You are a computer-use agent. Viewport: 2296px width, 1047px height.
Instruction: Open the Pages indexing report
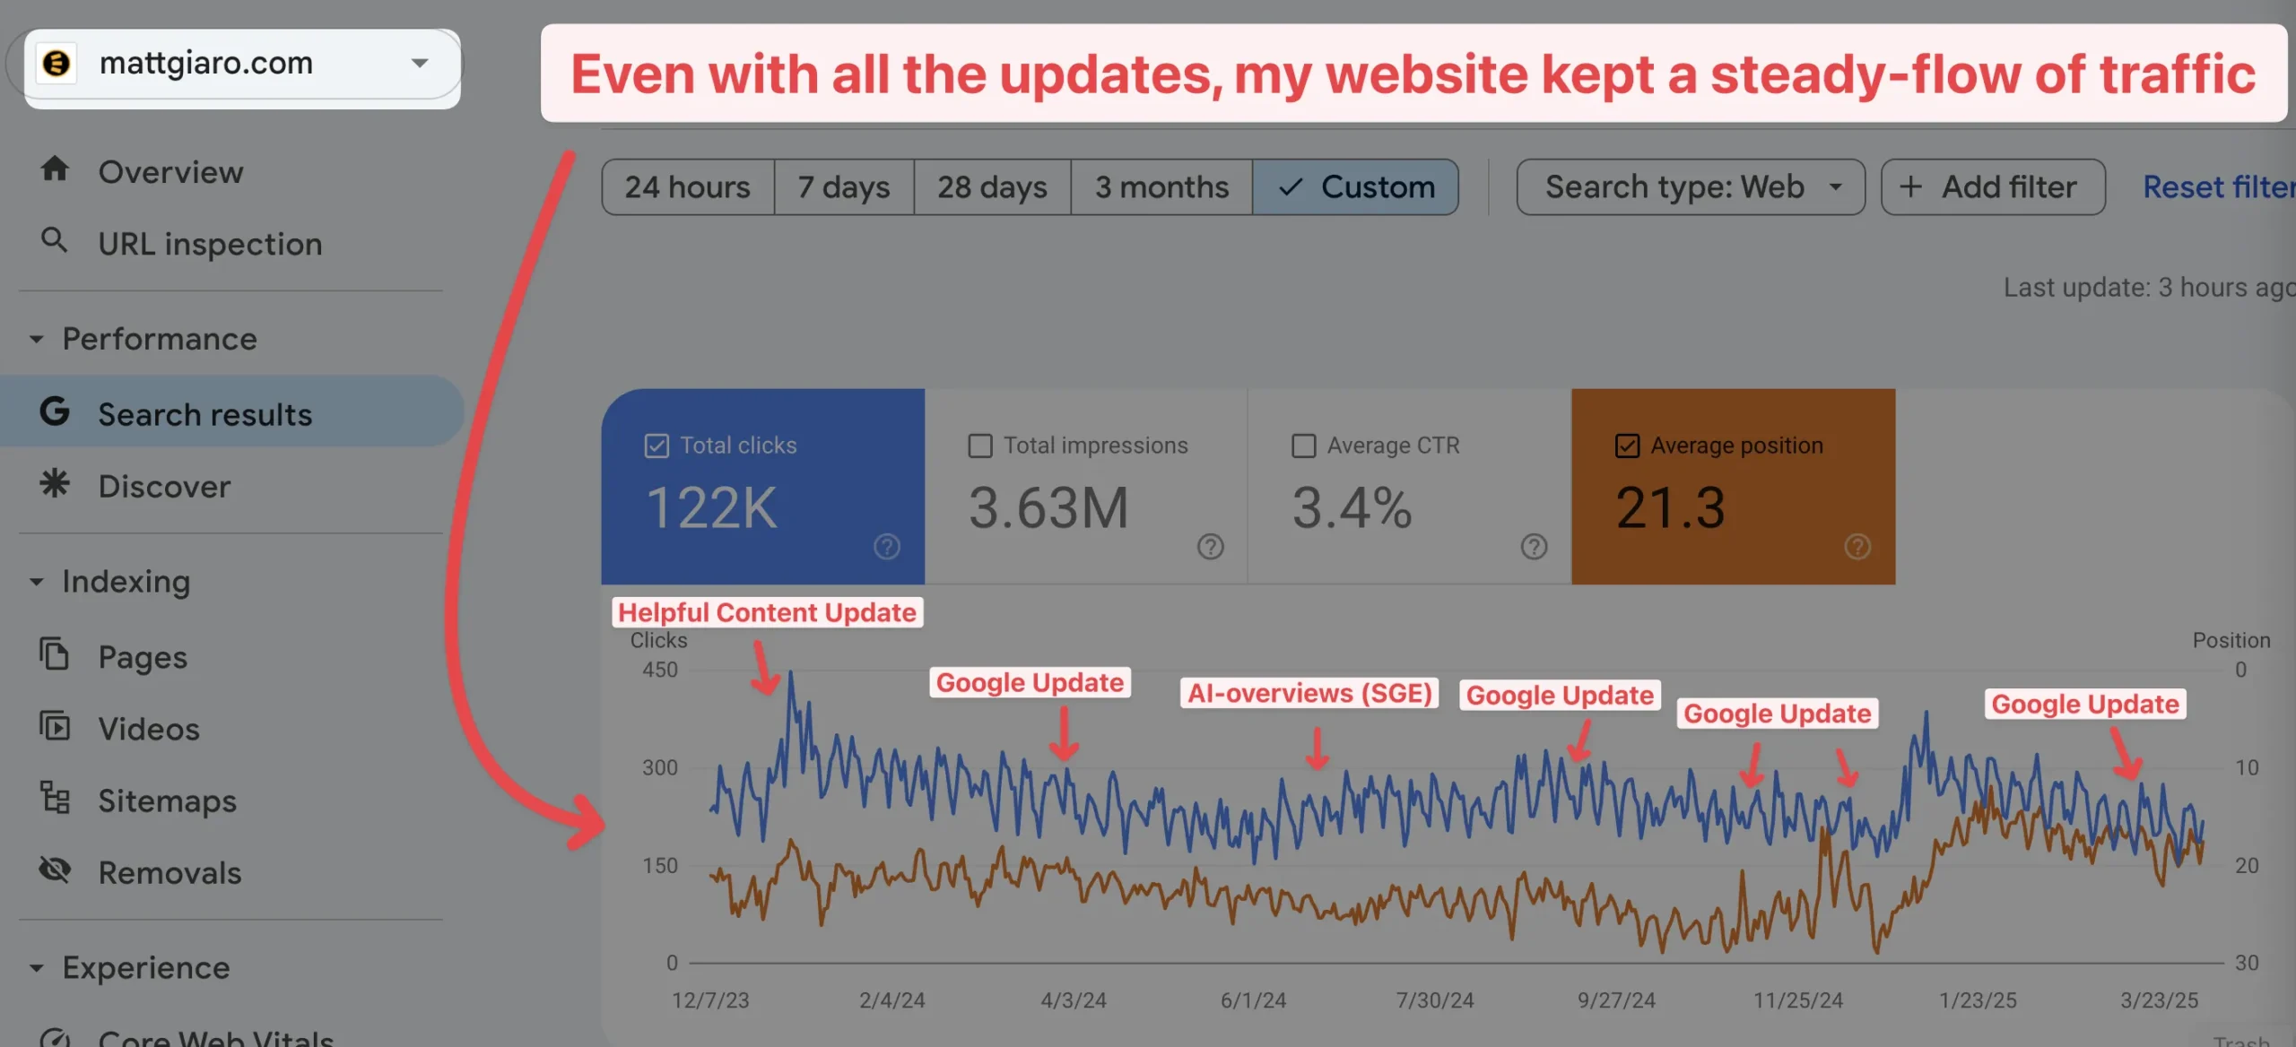(231, 656)
